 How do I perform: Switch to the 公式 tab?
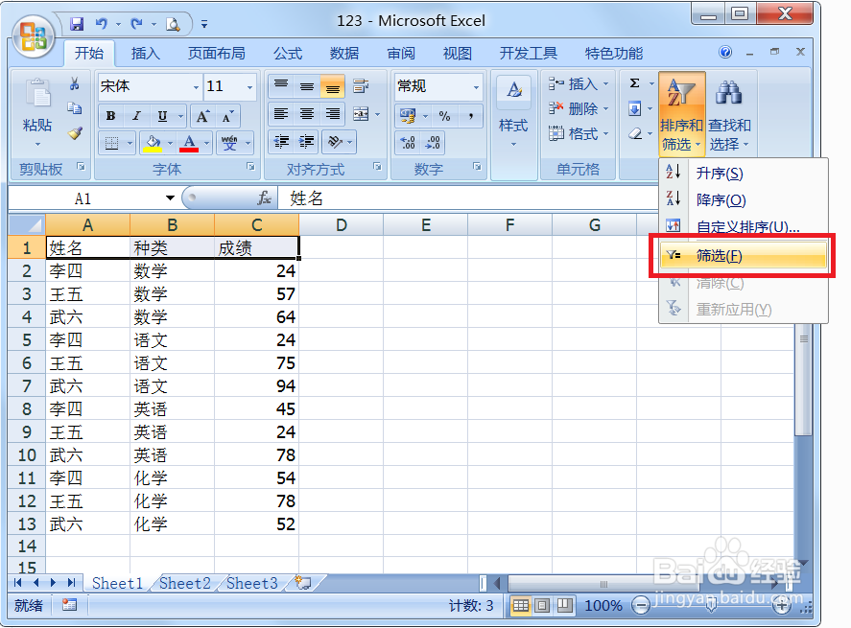pos(288,53)
